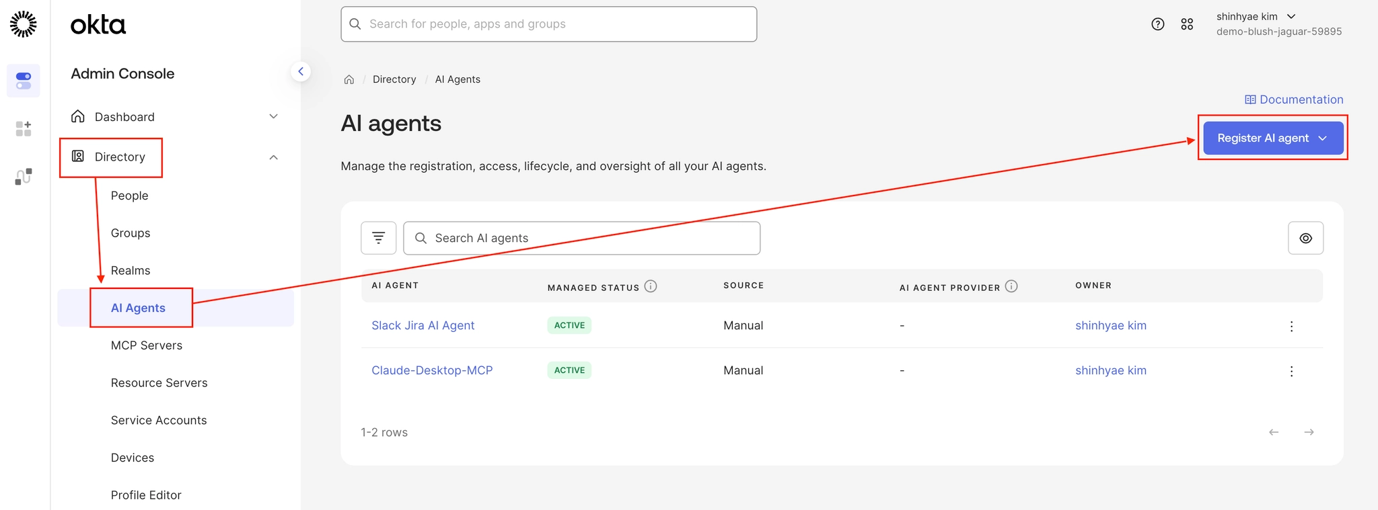Open the Admin Console toggle icon in left rail
The width and height of the screenshot is (1378, 510).
[24, 81]
